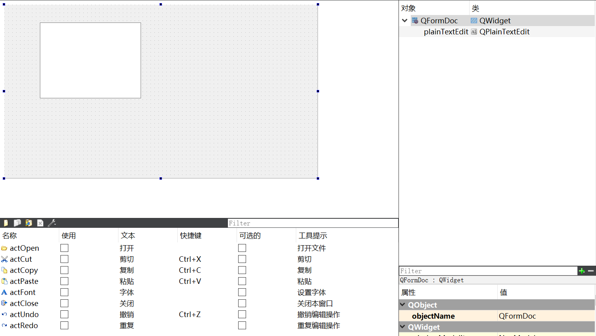This screenshot has width=596, height=336.
Task: Toggle the 可选的 checkbox for actPaste
Action: click(x=242, y=281)
